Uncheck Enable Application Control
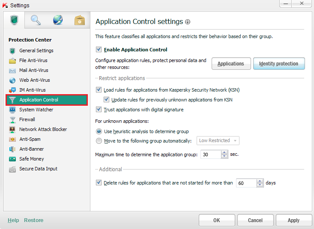 coord(99,50)
